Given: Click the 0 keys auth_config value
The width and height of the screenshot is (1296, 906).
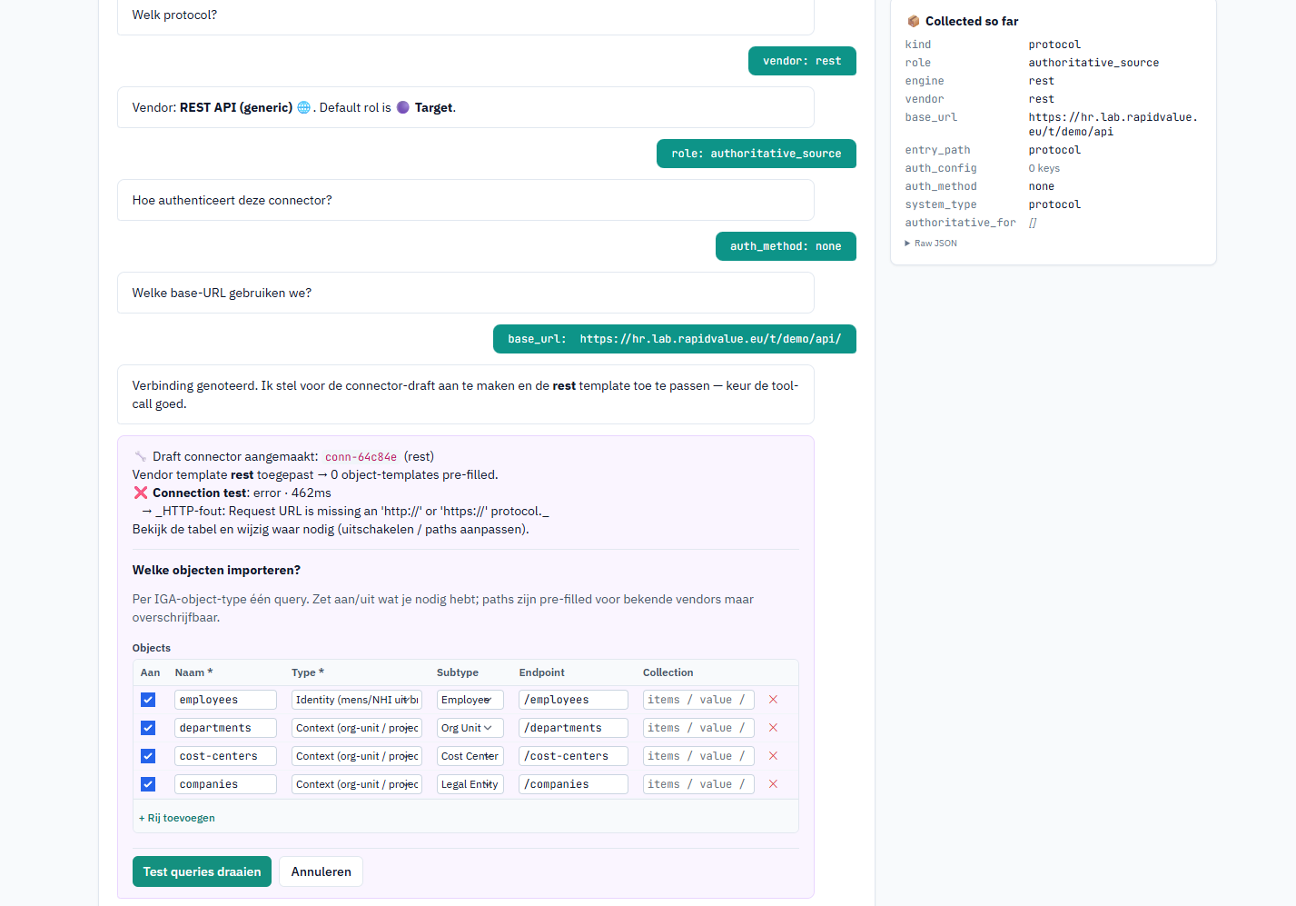Looking at the screenshot, I should [x=1044, y=168].
